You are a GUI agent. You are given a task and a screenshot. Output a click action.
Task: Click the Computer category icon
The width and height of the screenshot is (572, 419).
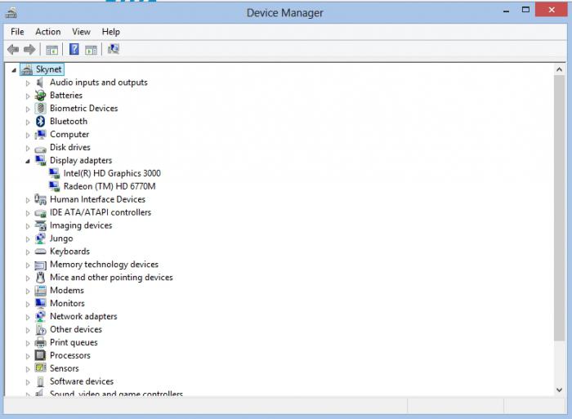tap(40, 135)
